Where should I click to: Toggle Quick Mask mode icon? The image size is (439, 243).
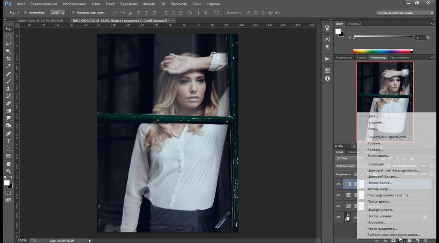[9, 193]
